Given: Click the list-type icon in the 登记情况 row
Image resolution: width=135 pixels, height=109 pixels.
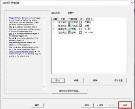Looking at the screenshot, I should click(x=69, y=22).
